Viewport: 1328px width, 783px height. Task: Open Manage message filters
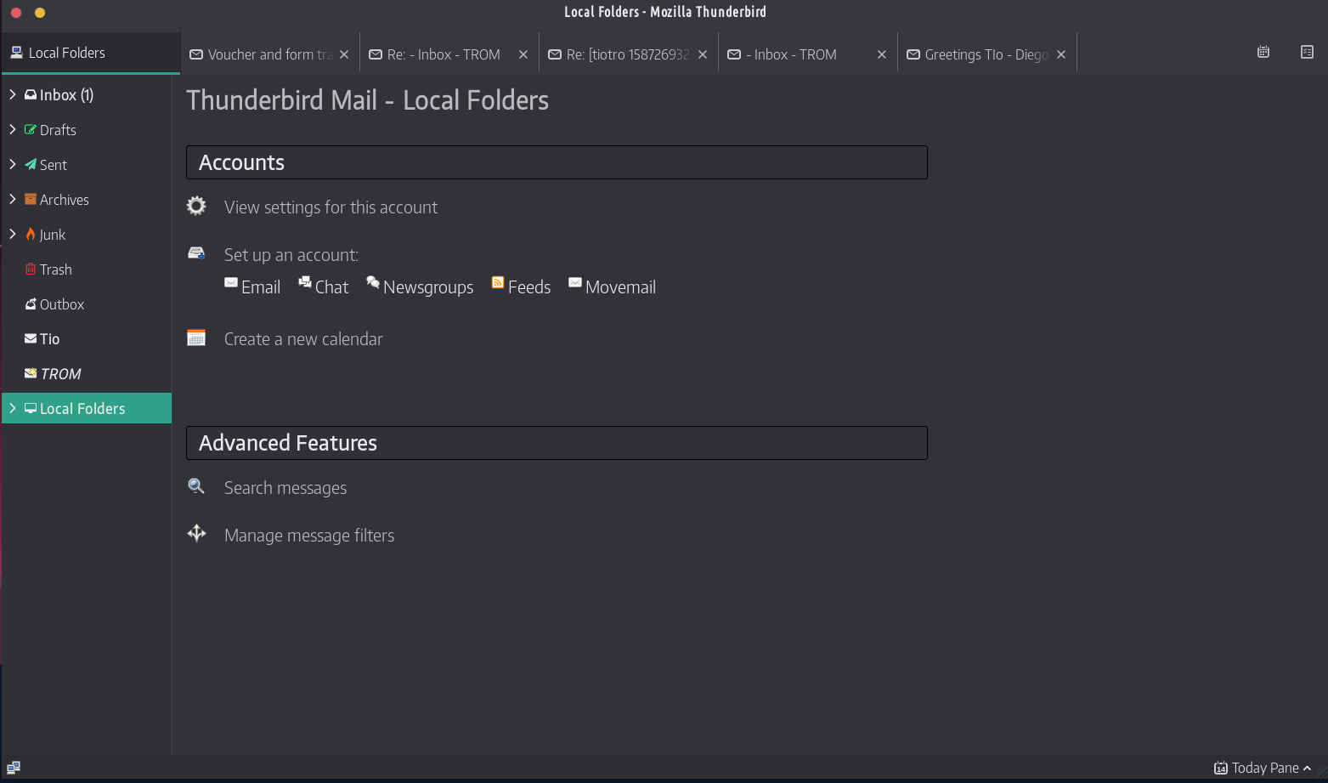point(309,536)
